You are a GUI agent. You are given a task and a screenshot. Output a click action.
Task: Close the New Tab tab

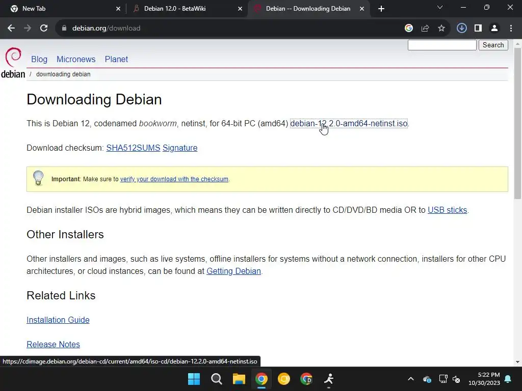pos(118,9)
